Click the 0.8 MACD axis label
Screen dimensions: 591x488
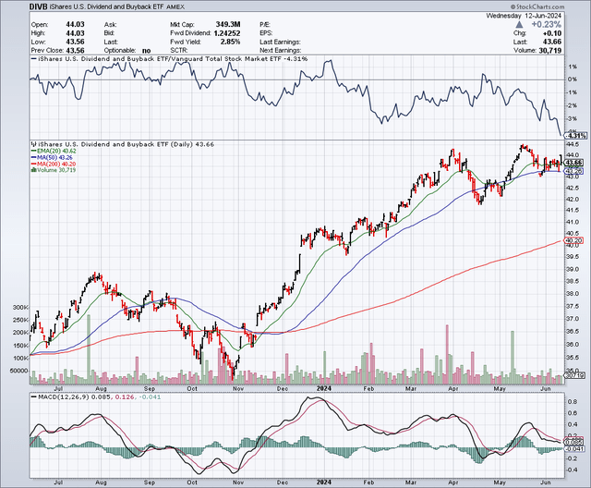pyautogui.click(x=573, y=402)
